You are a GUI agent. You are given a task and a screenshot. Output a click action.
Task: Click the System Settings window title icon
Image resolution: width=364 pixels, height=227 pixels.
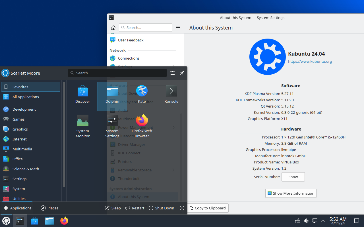(x=111, y=18)
